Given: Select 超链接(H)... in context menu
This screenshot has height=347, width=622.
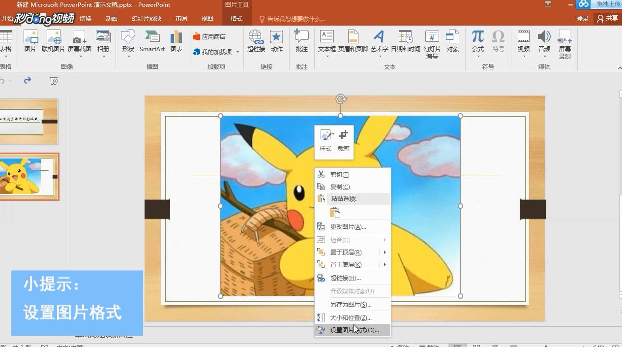Looking at the screenshot, I should 353,278.
